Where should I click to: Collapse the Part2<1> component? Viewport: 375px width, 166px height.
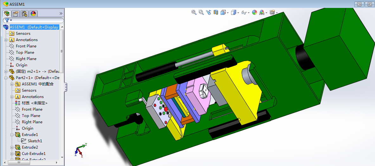click(6, 78)
